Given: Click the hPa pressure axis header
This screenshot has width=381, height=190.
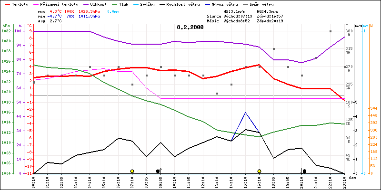Looking at the screenshot, I should (x=6, y=25).
